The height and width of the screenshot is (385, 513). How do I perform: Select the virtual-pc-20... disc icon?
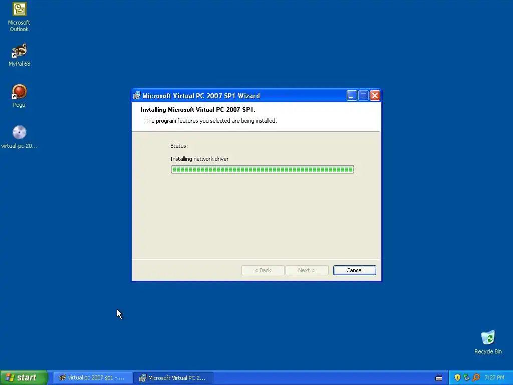20,137
